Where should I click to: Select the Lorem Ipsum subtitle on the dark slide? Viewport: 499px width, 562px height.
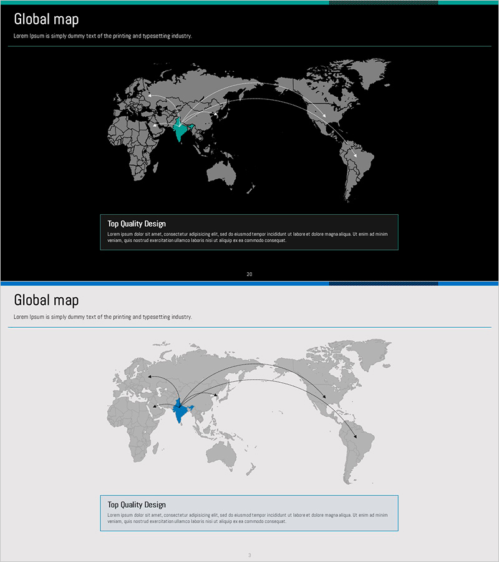click(x=102, y=36)
